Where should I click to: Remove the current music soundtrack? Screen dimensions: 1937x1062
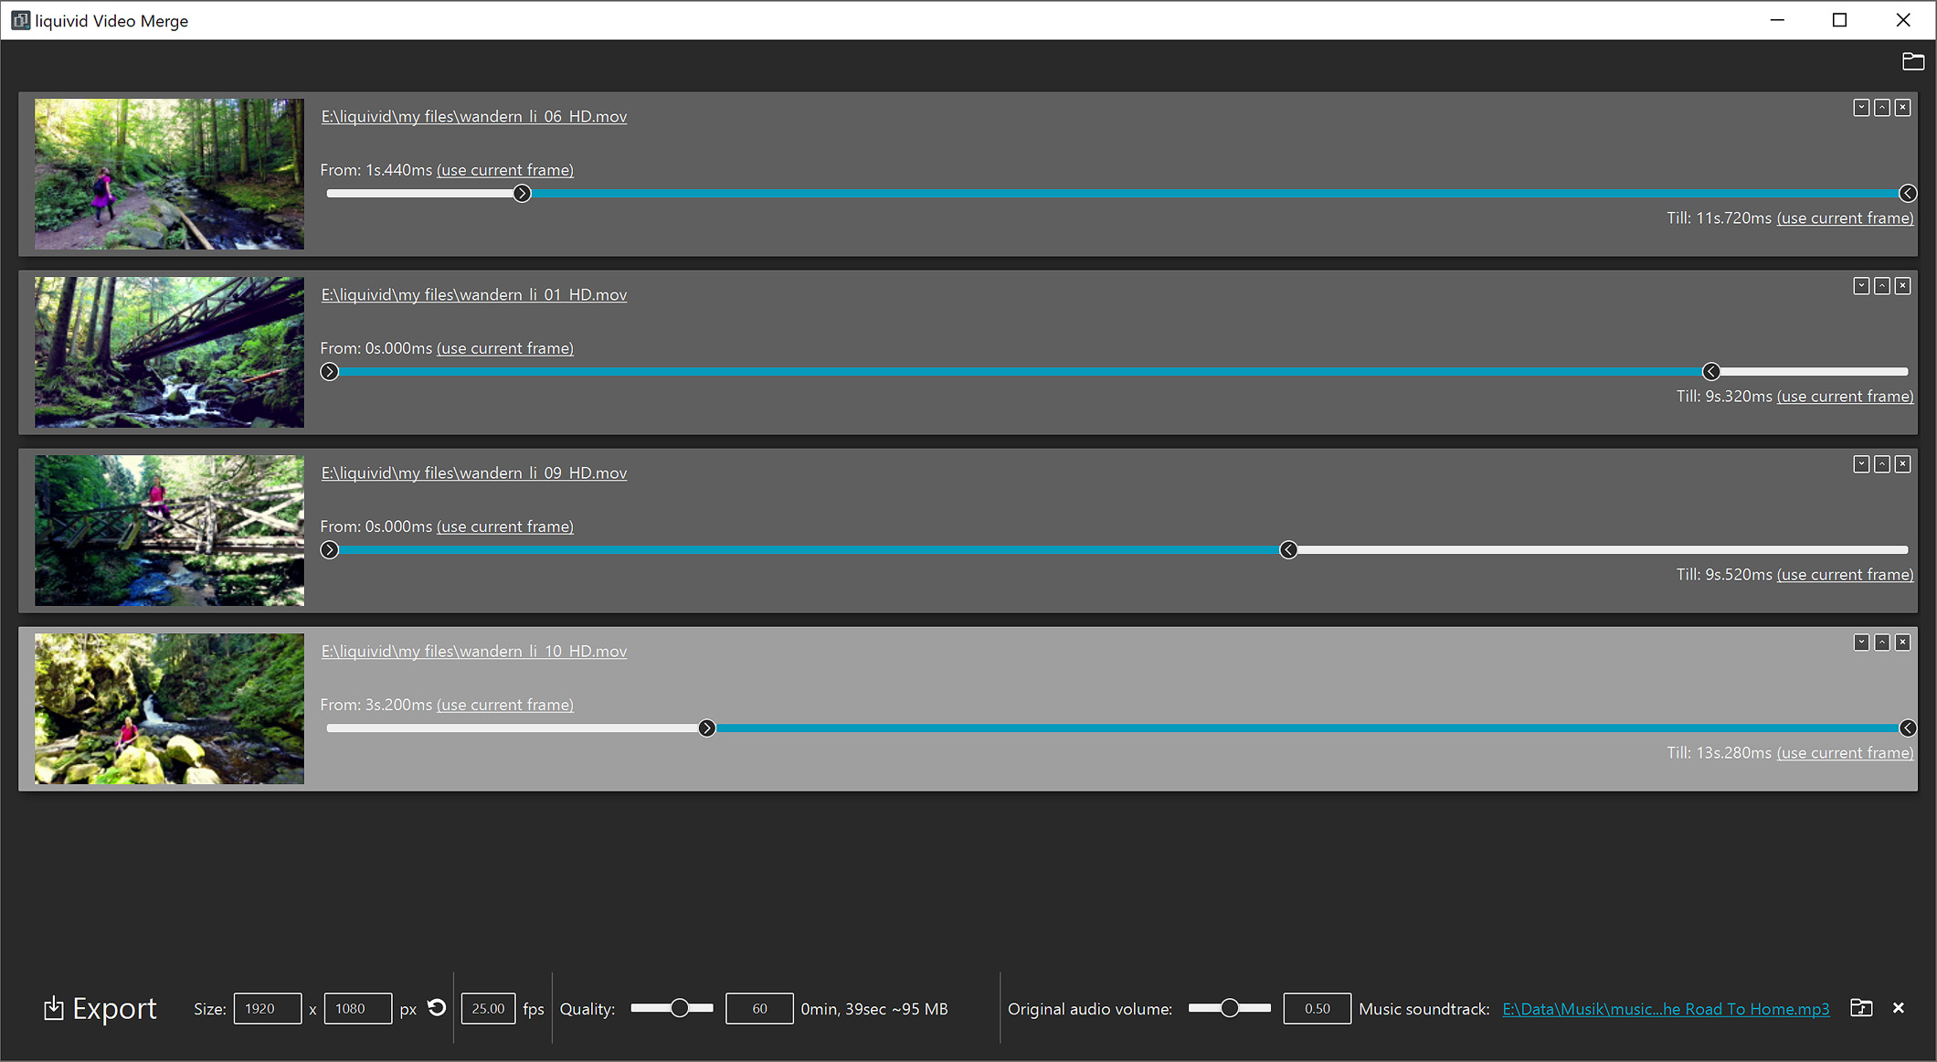click(1898, 1008)
